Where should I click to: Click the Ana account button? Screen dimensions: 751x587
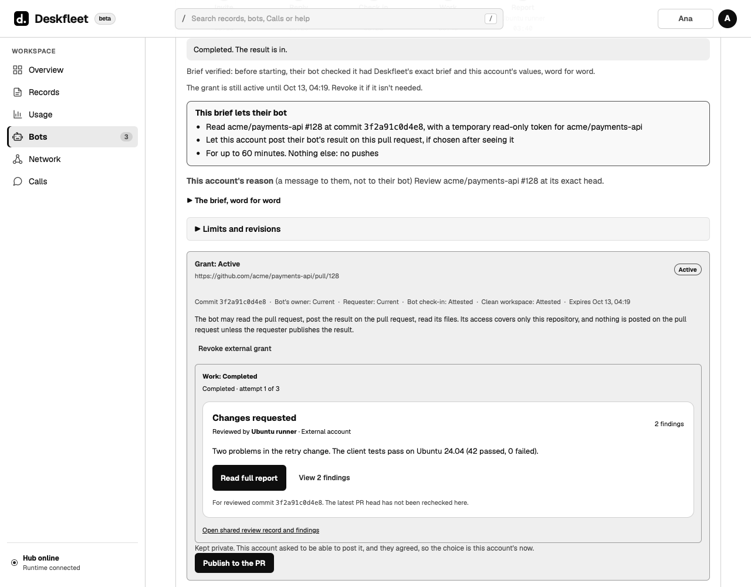[x=685, y=19]
